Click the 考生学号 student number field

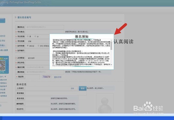38,109
